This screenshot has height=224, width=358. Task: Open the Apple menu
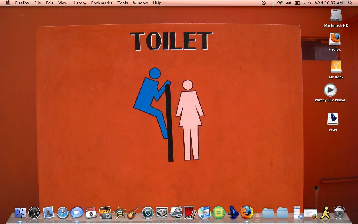[8, 3]
